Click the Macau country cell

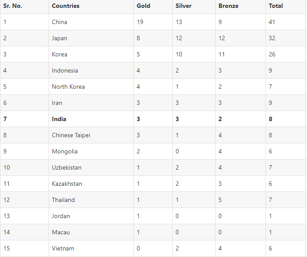click(x=61, y=232)
